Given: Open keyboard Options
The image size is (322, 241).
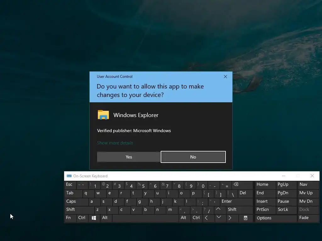Looking at the screenshot, I should [x=276, y=218].
